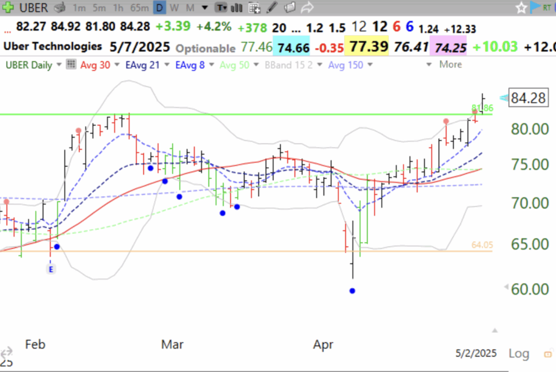Click the red -0.35 value

point(329,48)
